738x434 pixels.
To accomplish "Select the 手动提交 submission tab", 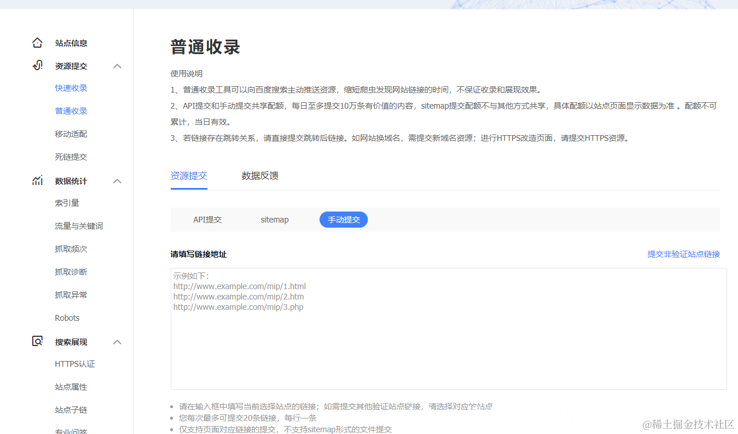I will (343, 219).
